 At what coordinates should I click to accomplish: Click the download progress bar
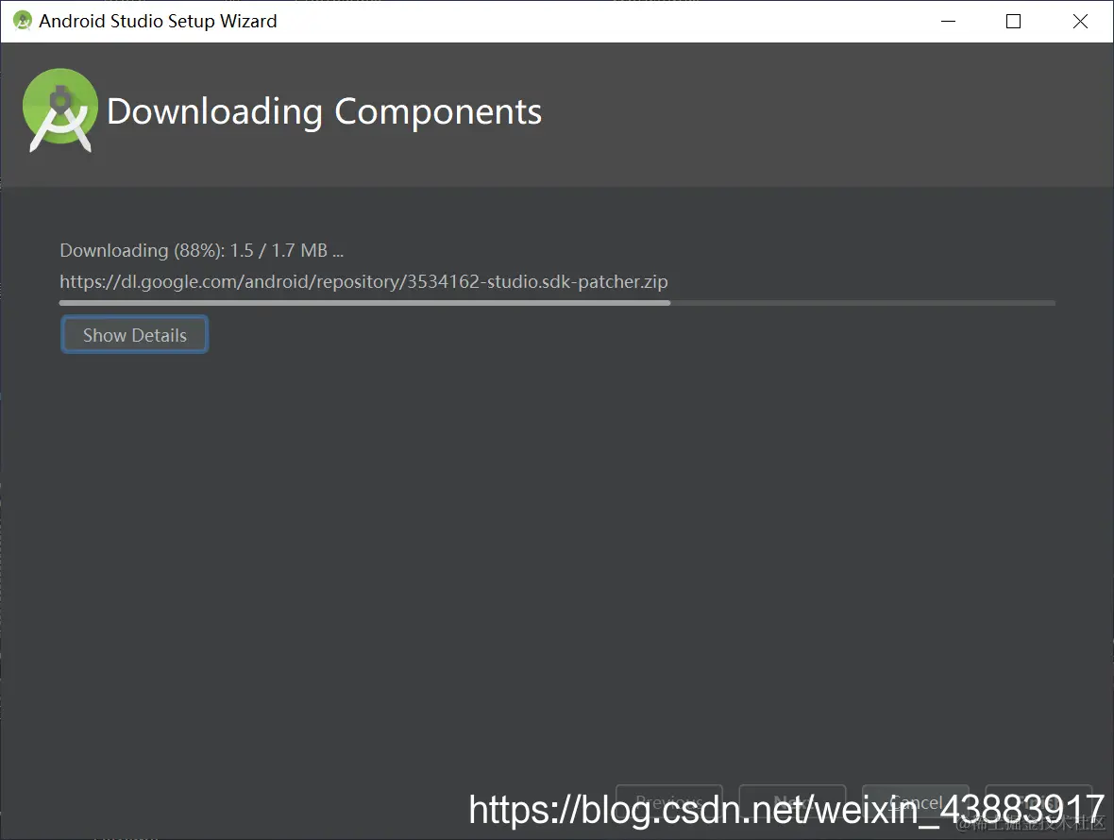(x=557, y=303)
